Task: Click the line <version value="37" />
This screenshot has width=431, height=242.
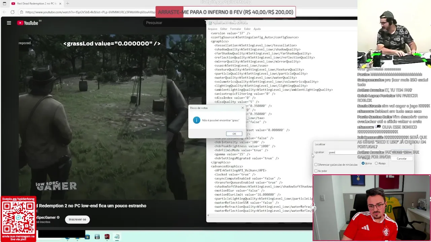Action: 230,33
